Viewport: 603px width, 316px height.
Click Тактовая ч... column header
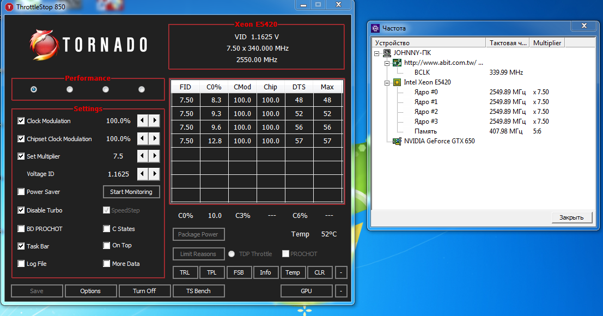tap(508, 42)
